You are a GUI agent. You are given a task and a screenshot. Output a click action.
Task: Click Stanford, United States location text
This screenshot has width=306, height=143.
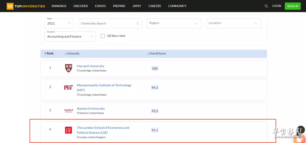coord(91,113)
